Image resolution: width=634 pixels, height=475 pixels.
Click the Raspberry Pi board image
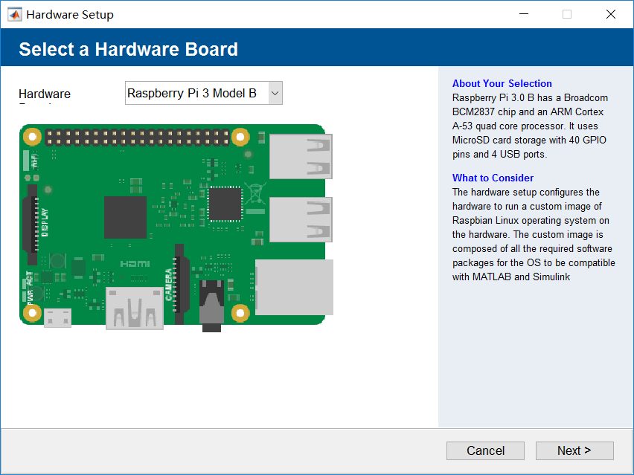coord(176,227)
